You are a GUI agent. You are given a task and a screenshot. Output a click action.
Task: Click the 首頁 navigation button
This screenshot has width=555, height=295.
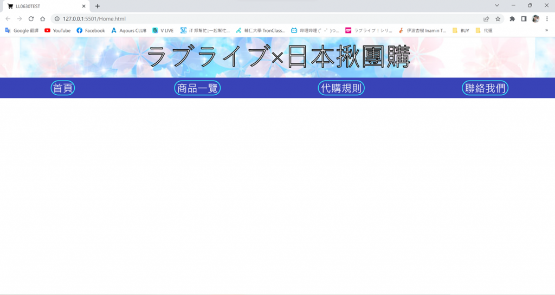coord(63,88)
